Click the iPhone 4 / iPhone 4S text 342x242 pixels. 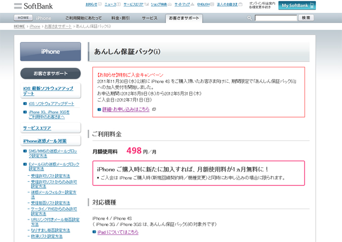[112, 218]
